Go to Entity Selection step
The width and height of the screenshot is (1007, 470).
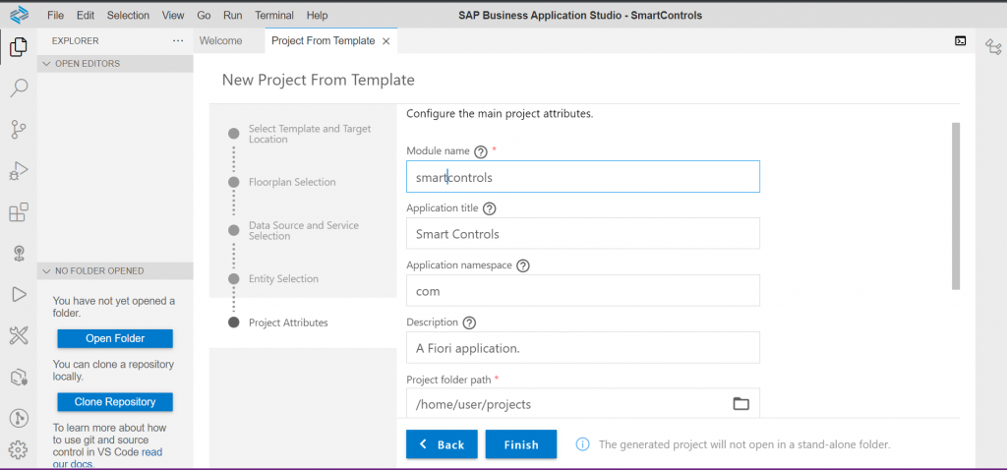click(x=283, y=278)
